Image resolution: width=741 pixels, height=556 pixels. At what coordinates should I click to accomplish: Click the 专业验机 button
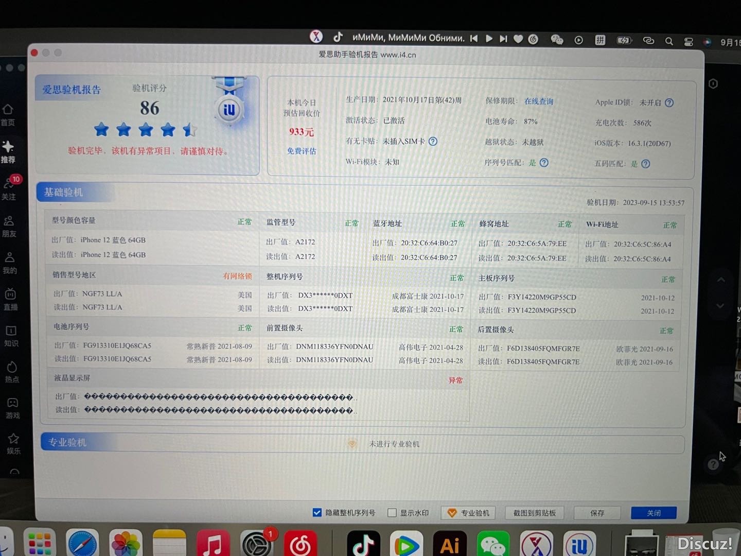pyautogui.click(x=468, y=513)
